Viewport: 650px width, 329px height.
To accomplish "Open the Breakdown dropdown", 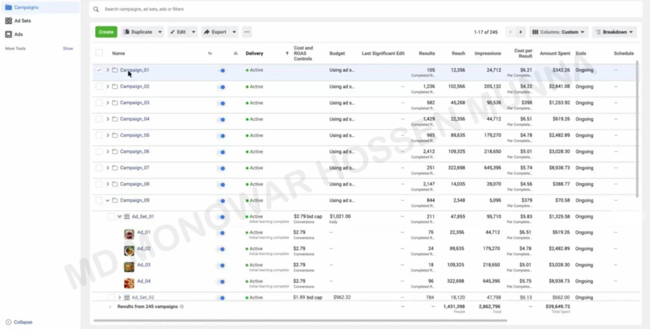I will click(x=614, y=32).
